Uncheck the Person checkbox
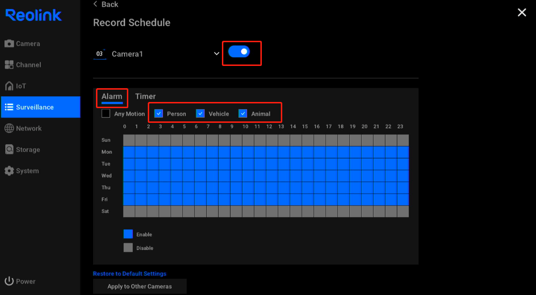The height and width of the screenshot is (295, 536). tap(159, 113)
